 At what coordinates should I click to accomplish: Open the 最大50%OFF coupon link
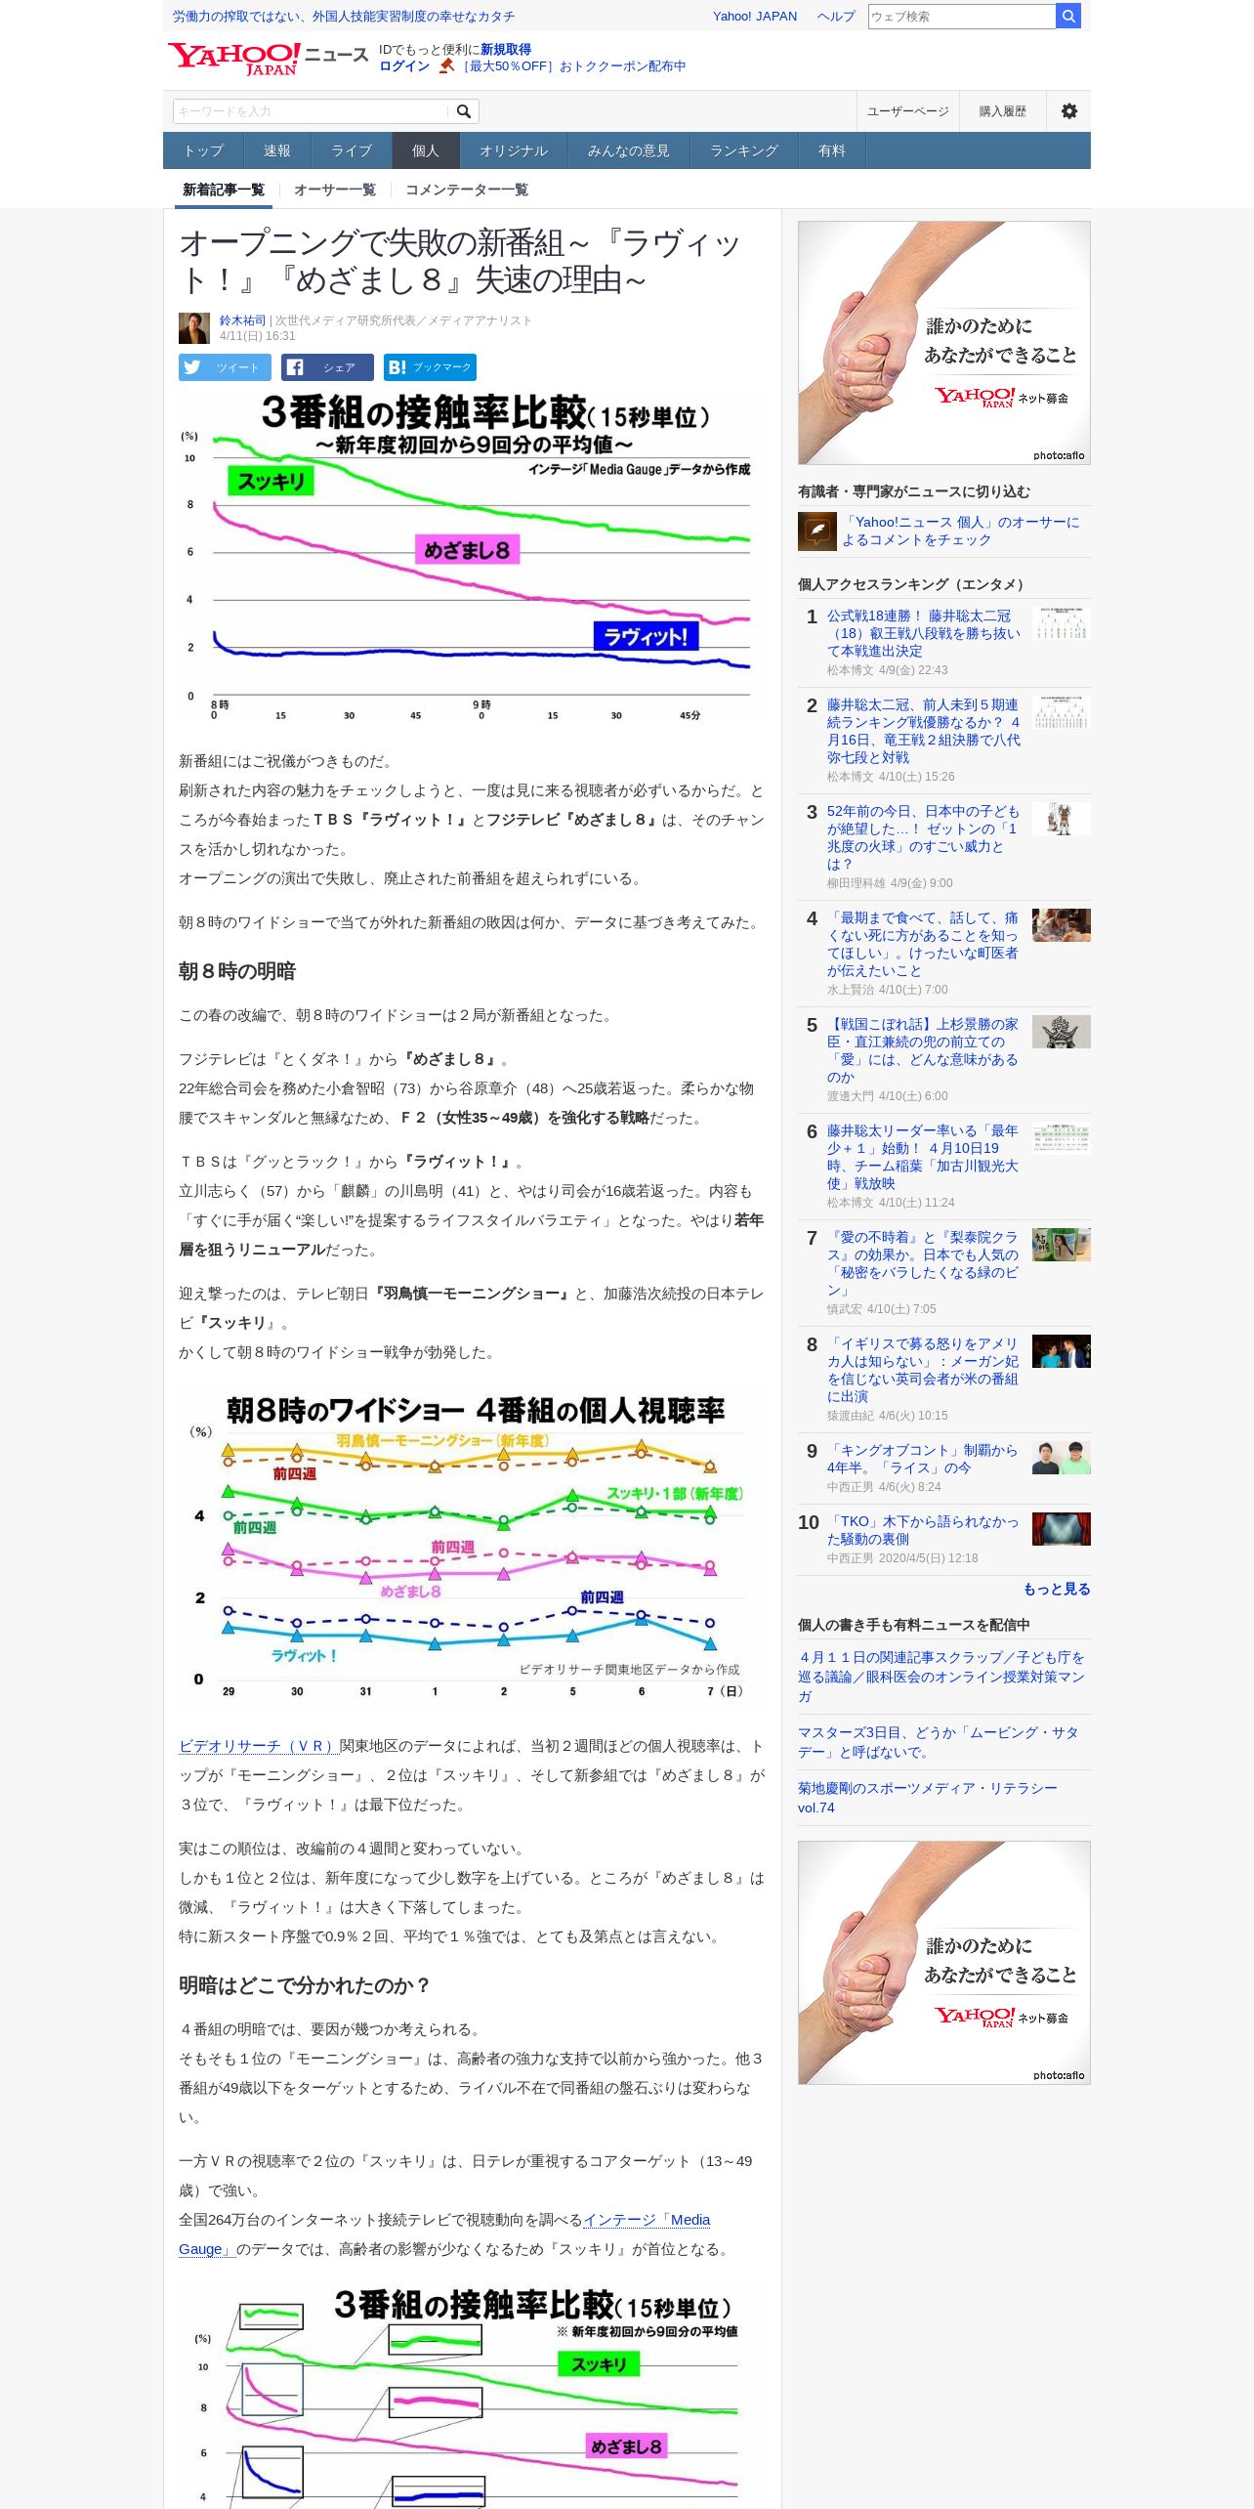click(573, 66)
